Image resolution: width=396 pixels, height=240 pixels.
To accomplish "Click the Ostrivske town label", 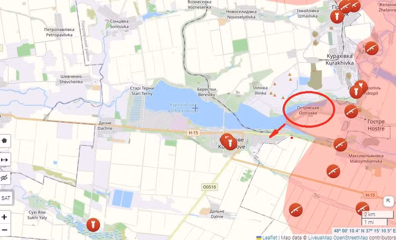I will [308, 111].
